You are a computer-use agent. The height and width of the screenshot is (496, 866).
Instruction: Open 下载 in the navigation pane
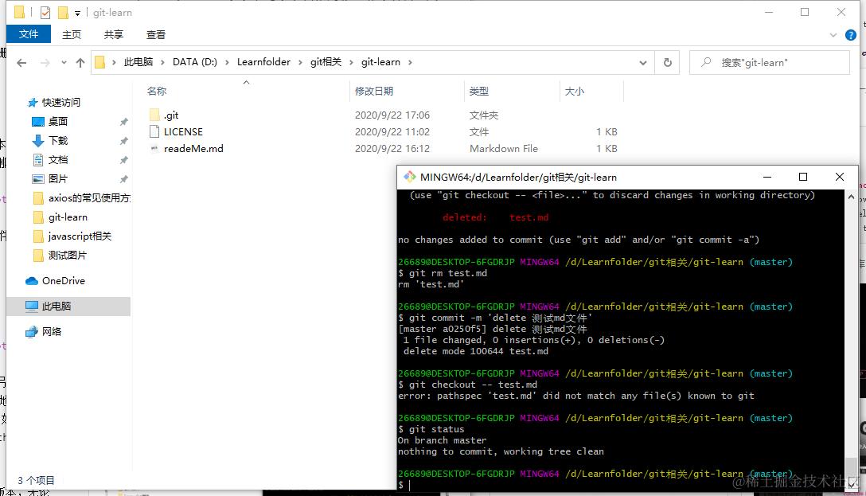pyautogui.click(x=57, y=140)
